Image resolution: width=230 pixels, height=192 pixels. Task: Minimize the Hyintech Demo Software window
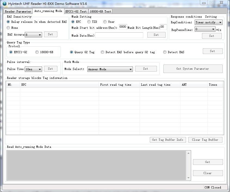[204, 3]
